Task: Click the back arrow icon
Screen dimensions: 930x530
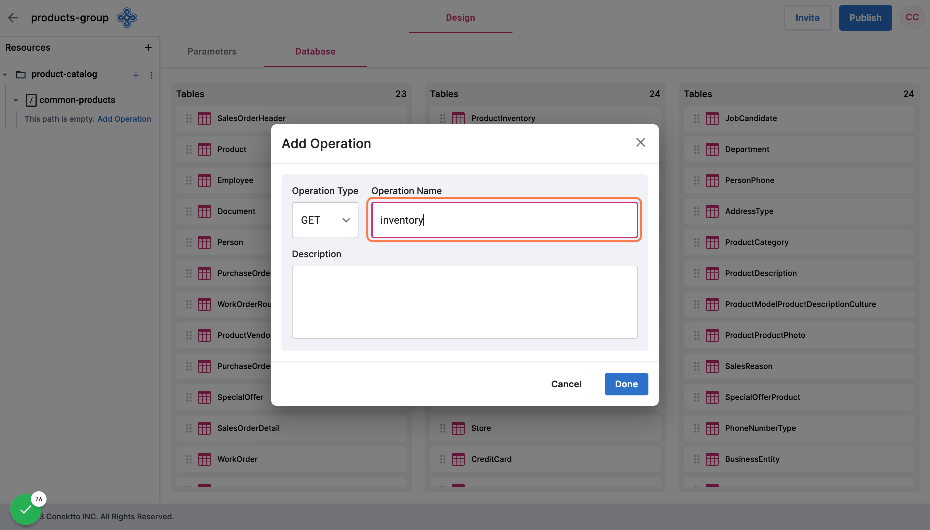Action: pyautogui.click(x=13, y=17)
